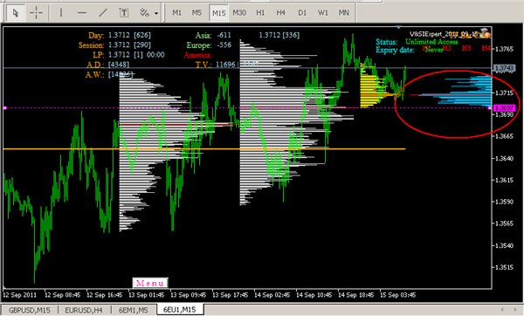The width and height of the screenshot is (524, 316).
Task: Open the GBPUSD,M15 chart tab
Action: [x=29, y=310]
